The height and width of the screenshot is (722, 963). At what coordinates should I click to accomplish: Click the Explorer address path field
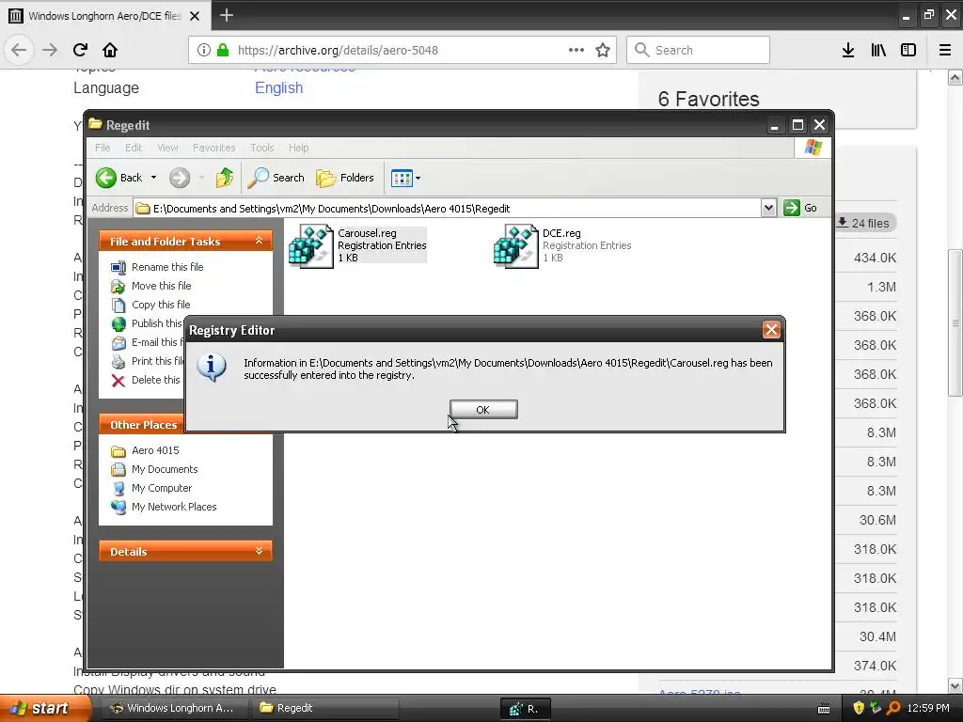point(447,209)
